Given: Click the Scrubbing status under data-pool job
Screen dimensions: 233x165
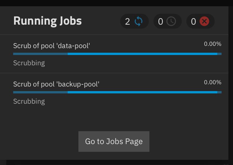Looking at the screenshot, I should (29, 63).
